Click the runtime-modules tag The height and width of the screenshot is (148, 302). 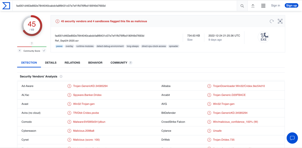85,46
